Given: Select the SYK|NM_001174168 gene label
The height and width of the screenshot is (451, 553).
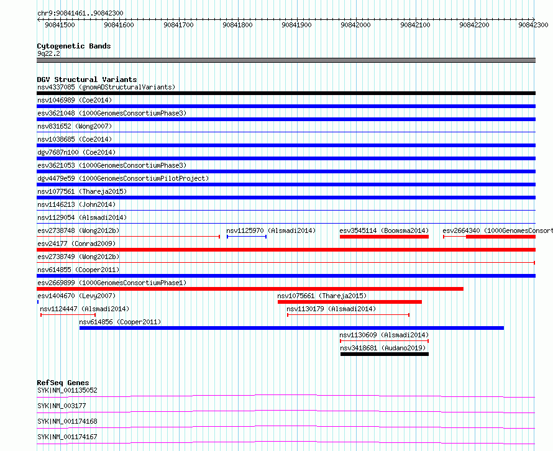Looking at the screenshot, I should click(67, 421).
